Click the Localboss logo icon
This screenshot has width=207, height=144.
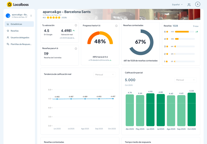(x=10, y=4)
